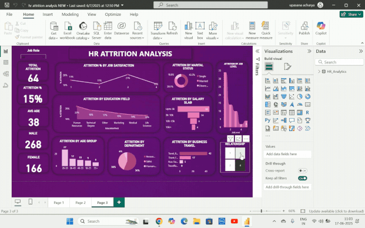
Task: Select the metrics trophy visual icon
Action: 307,120
